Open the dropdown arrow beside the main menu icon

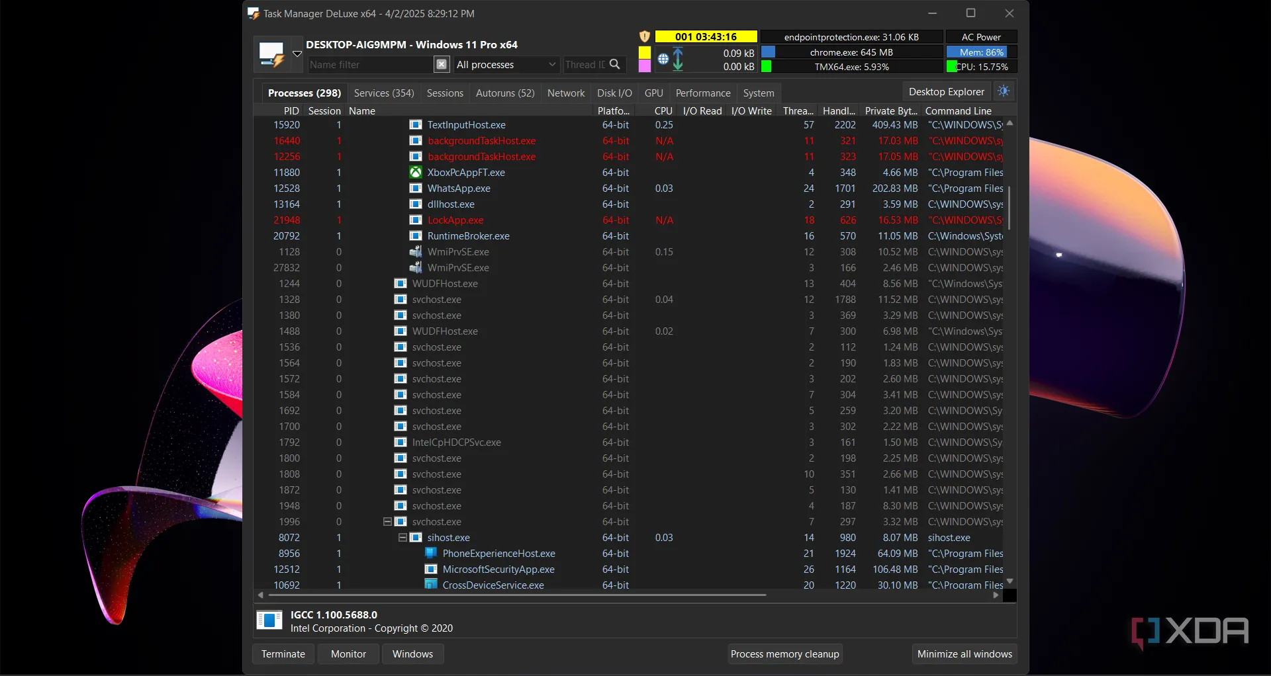[297, 54]
